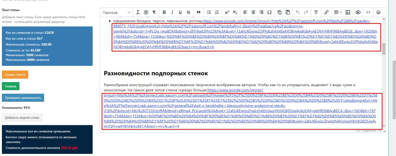Screen dimensions: 396x156
Task: Click bullet text оформление беседок, пергол
Action: click(x=158, y=21)
